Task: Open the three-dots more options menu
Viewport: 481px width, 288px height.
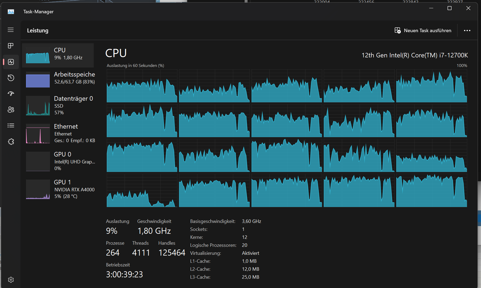Action: click(x=467, y=31)
